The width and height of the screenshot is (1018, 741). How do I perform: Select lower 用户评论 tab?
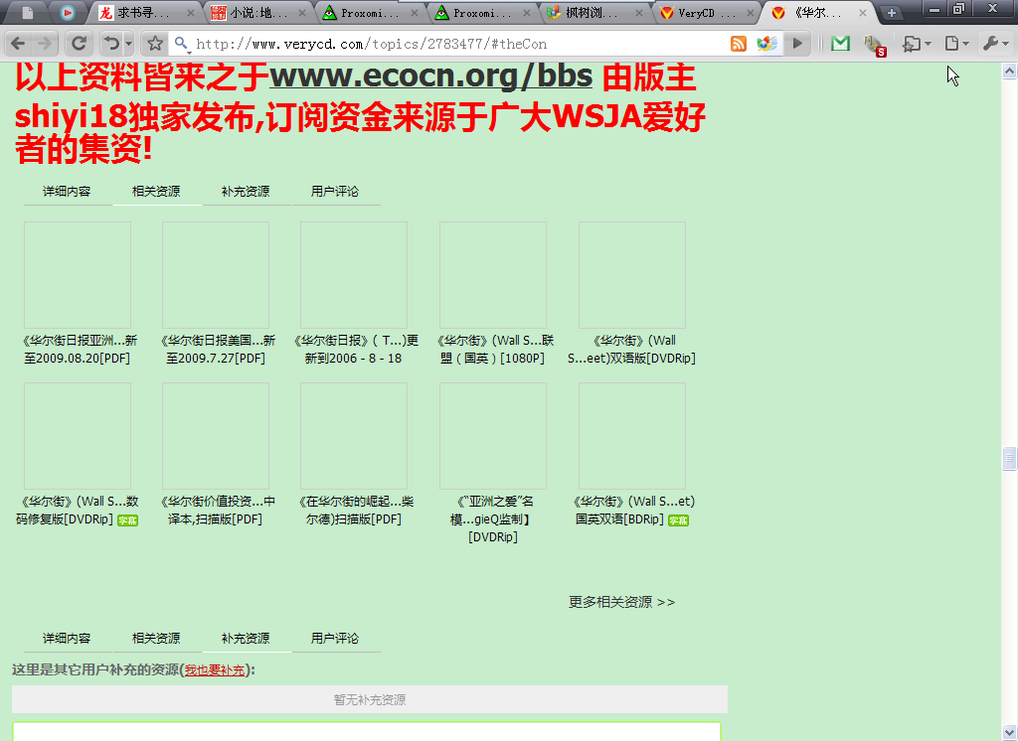pos(335,639)
